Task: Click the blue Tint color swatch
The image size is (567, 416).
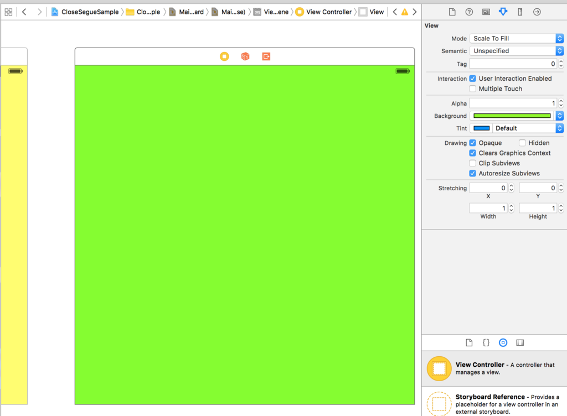Action: (x=481, y=128)
